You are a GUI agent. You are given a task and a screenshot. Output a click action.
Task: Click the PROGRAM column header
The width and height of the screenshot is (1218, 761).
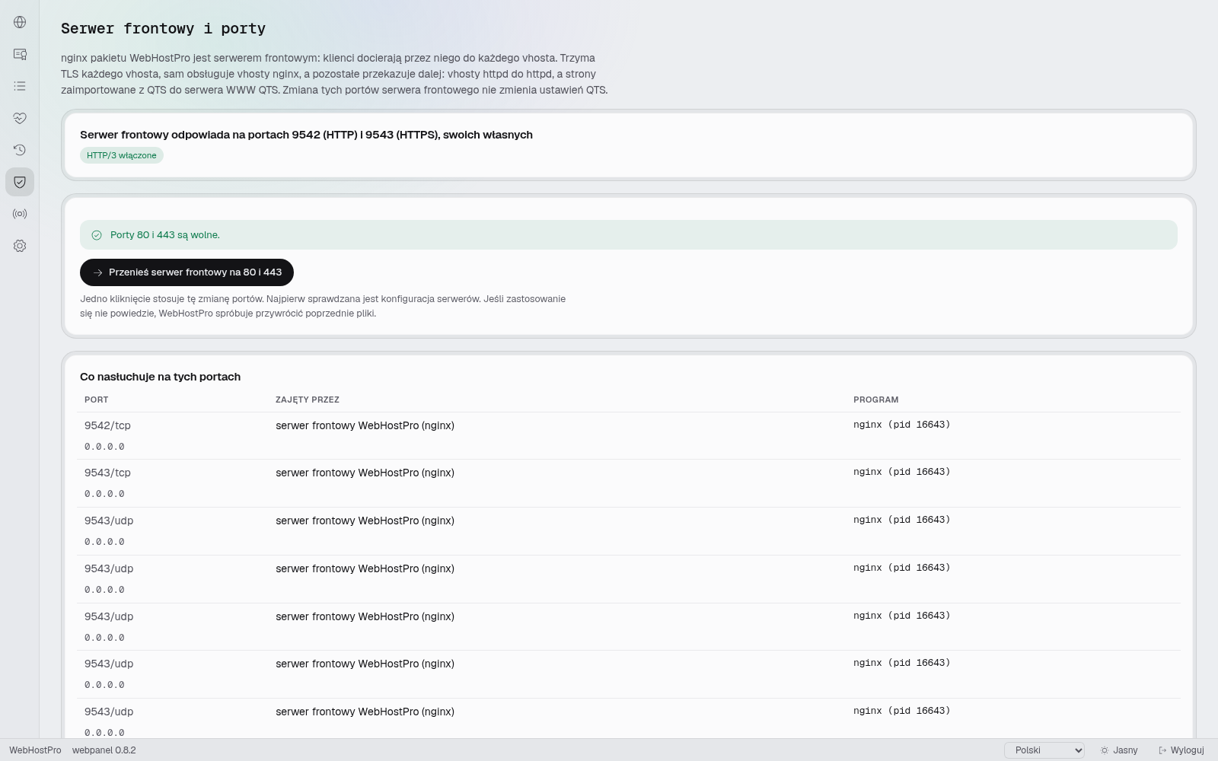(x=875, y=400)
